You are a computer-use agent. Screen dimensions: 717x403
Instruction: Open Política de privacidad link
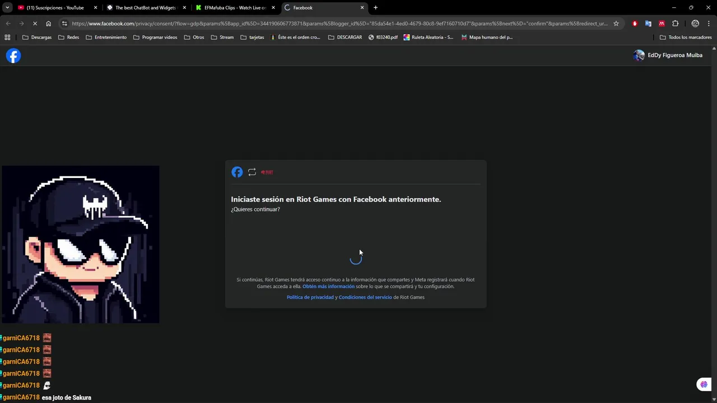pos(310,297)
